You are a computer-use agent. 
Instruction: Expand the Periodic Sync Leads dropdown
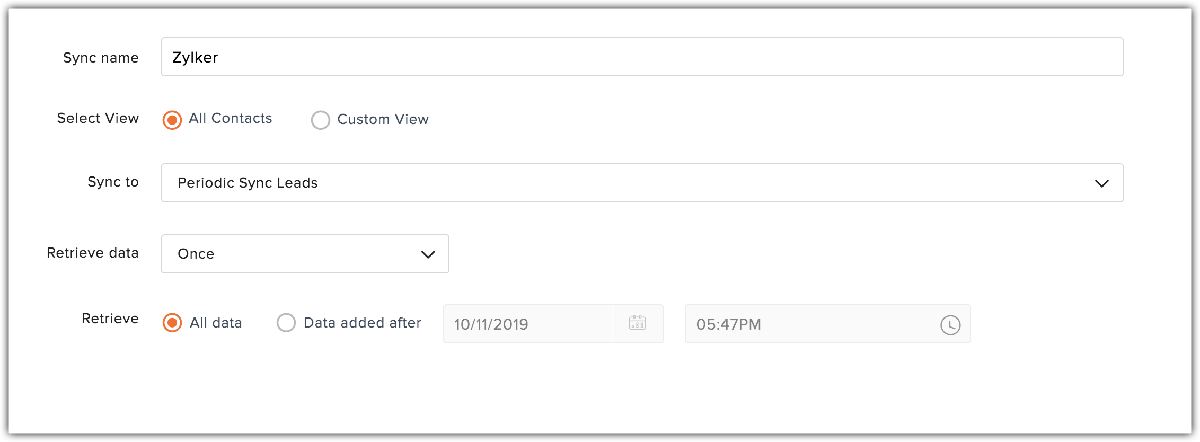642,183
